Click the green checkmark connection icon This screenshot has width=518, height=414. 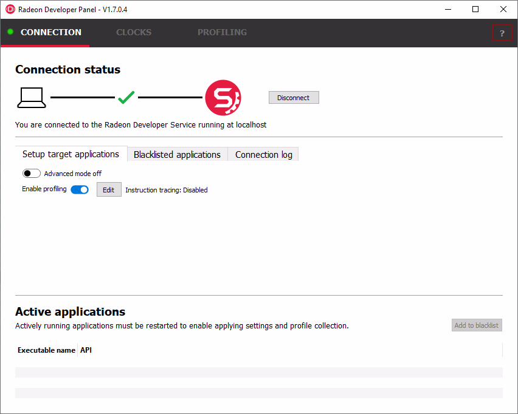(126, 97)
